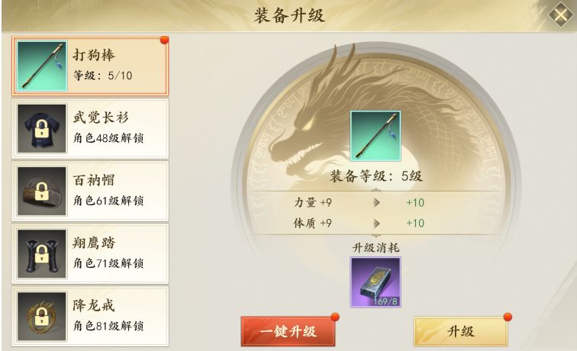The image size is (577, 351).
Task: Click the 体质 stat arrow
Action: click(376, 224)
